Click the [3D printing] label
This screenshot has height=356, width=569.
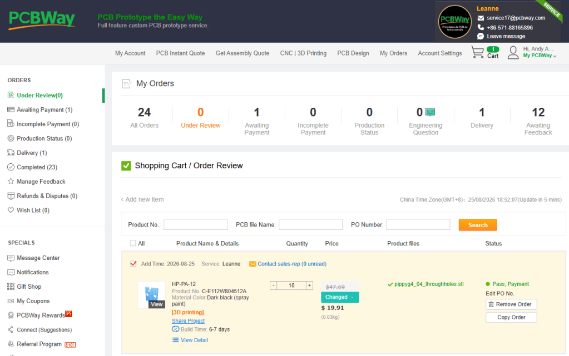tap(187, 312)
